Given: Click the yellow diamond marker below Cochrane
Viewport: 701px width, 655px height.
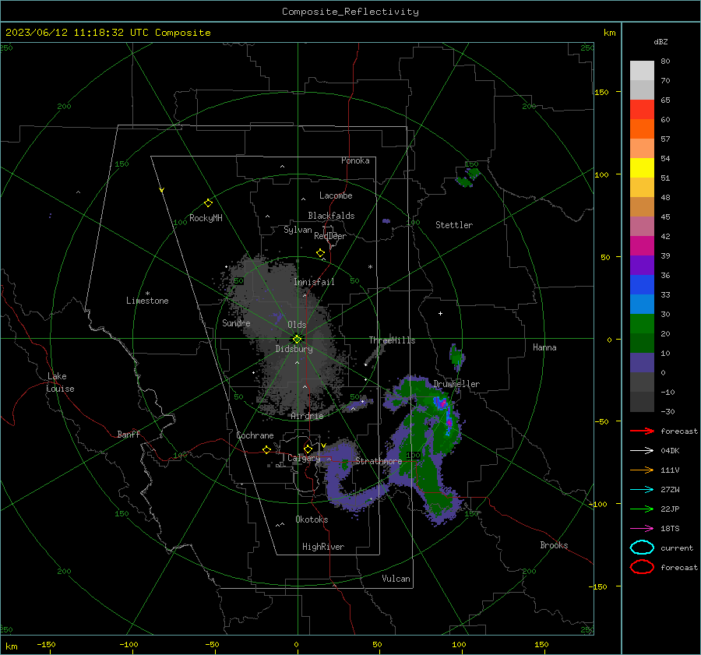Looking at the screenshot, I should point(266,450).
